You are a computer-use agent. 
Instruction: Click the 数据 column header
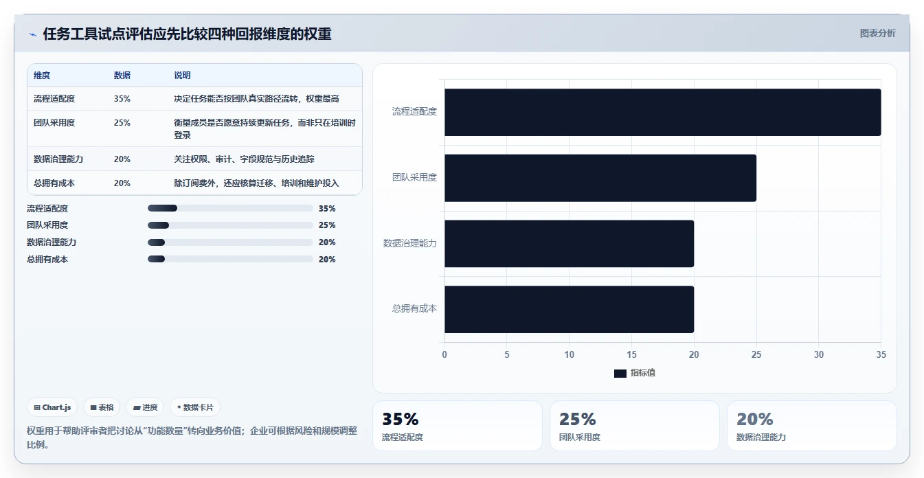point(122,76)
